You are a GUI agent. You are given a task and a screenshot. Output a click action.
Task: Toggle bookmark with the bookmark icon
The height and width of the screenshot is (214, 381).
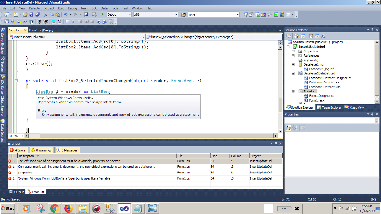click(68, 21)
